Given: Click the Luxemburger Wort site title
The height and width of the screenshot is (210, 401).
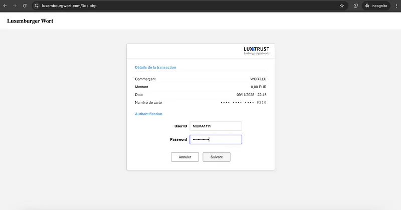Looking at the screenshot, I should (x=30, y=21).
